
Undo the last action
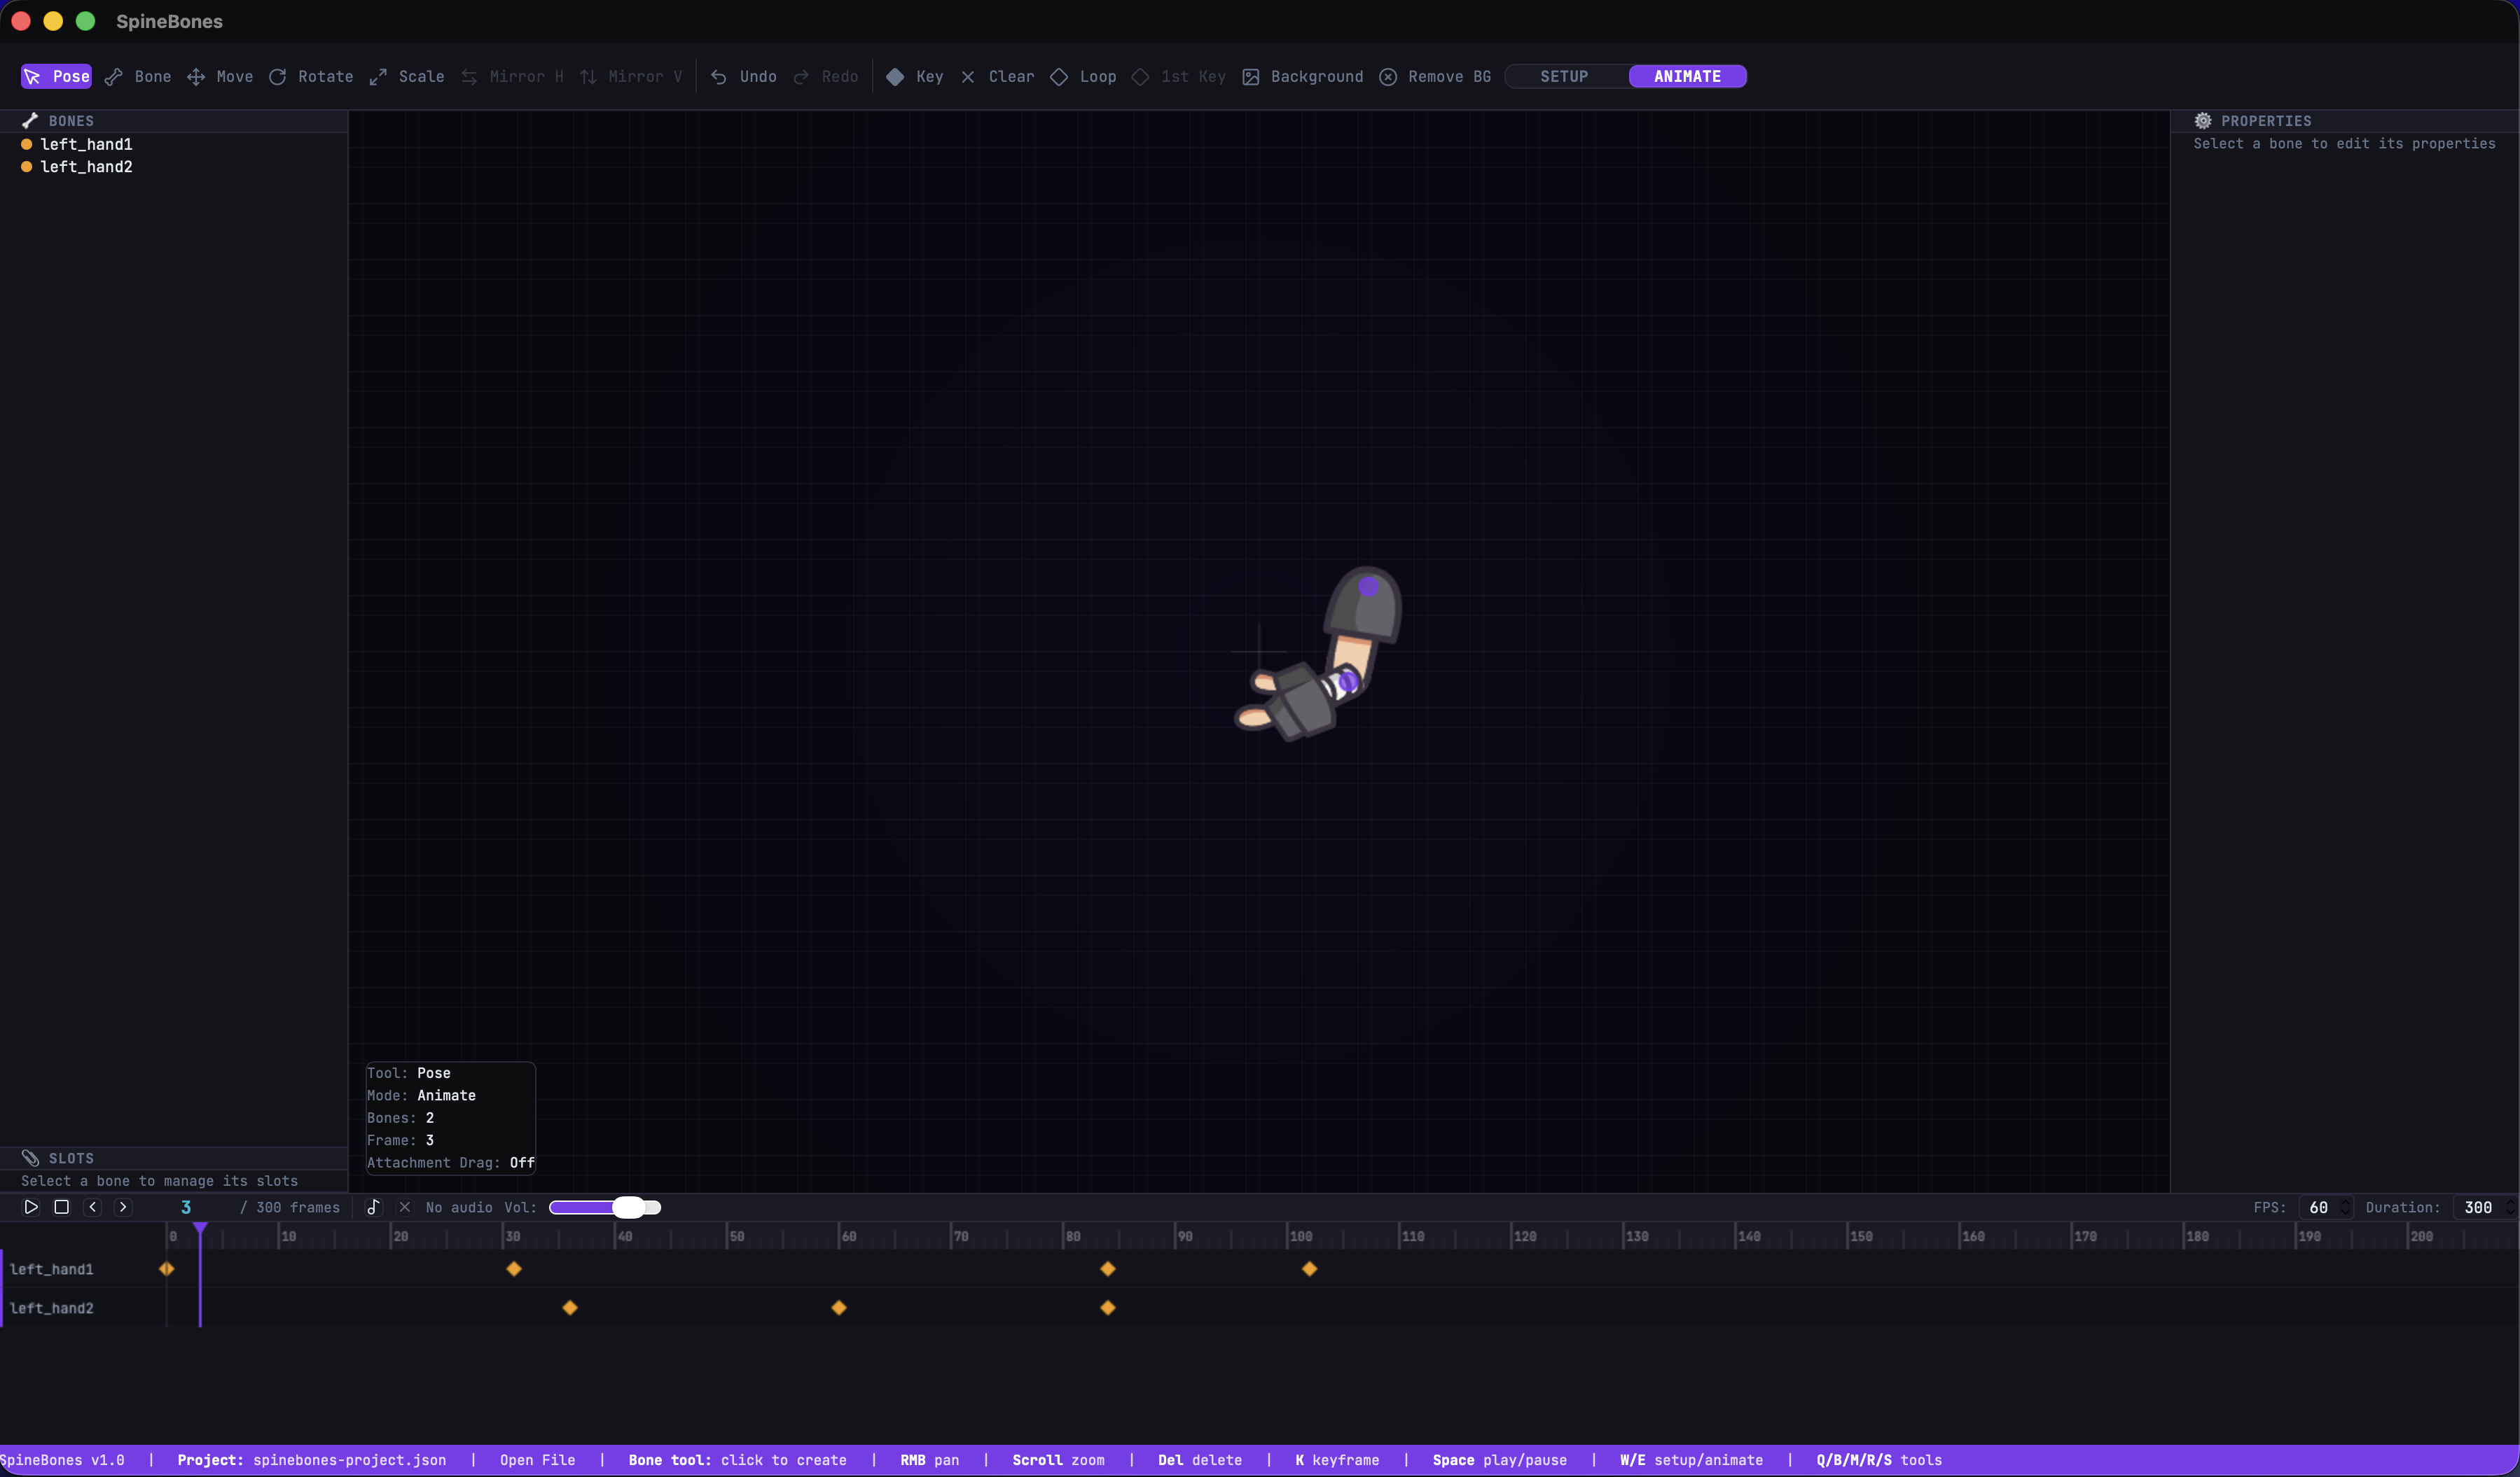742,76
